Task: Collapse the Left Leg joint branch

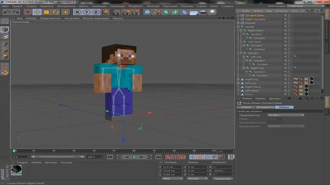Action: tap(244, 57)
